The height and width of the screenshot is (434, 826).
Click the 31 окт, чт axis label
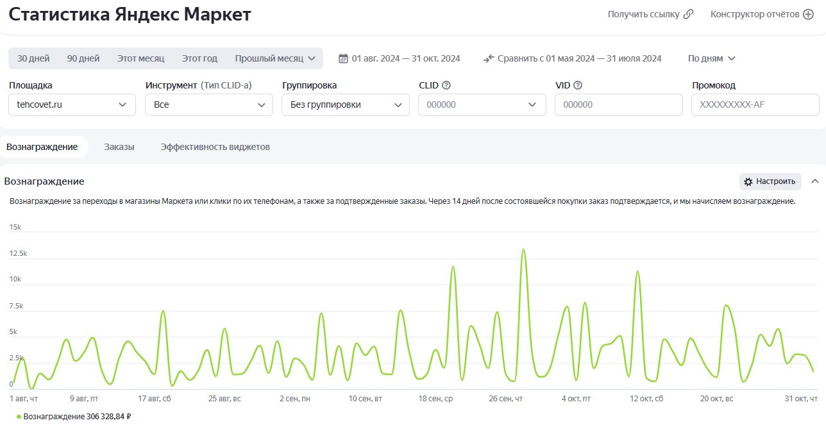pyautogui.click(x=801, y=399)
